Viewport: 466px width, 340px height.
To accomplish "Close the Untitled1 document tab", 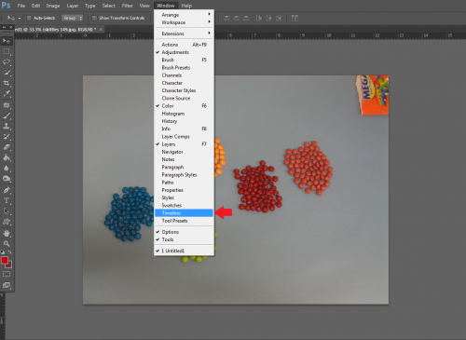I will tap(101, 29).
